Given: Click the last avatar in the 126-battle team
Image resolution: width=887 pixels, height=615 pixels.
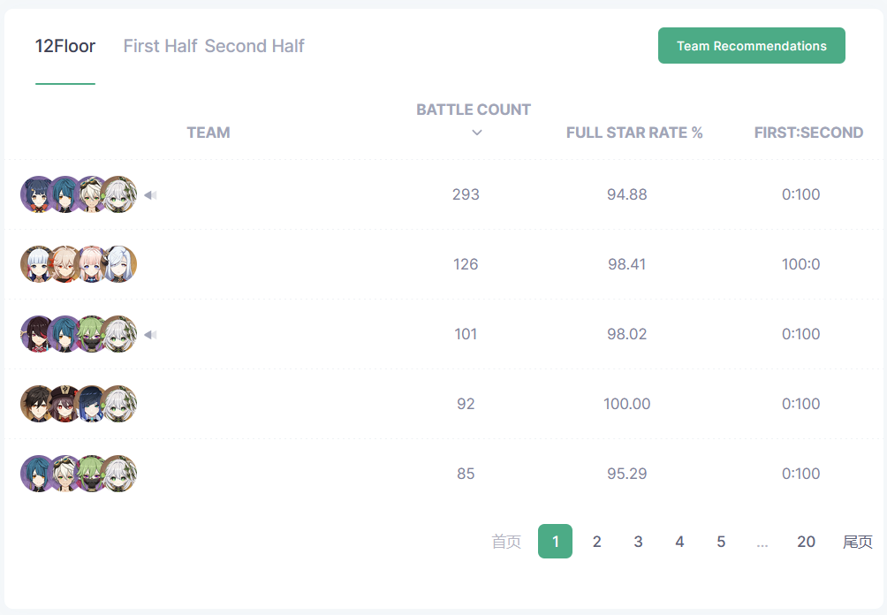Looking at the screenshot, I should [x=120, y=264].
